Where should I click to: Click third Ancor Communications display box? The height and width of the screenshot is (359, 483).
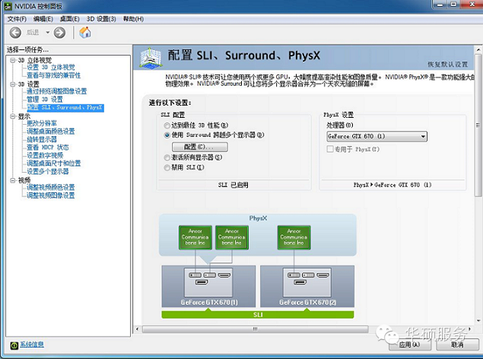pos(294,237)
